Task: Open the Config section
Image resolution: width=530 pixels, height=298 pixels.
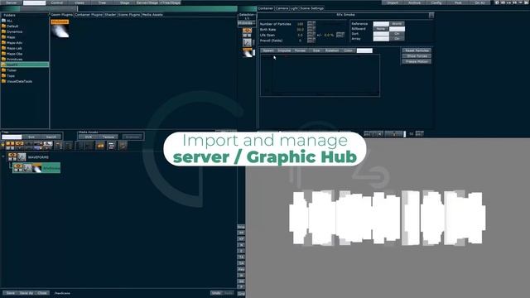Action: point(436,2)
